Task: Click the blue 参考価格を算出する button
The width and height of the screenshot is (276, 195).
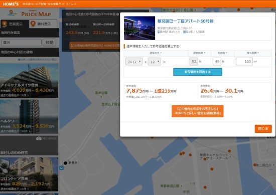Action: click(x=198, y=72)
